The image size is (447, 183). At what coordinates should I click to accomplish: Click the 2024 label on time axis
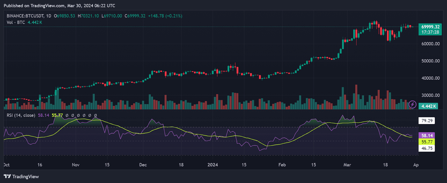click(213, 165)
